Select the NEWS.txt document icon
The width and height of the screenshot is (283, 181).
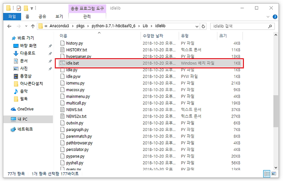pos(62,110)
